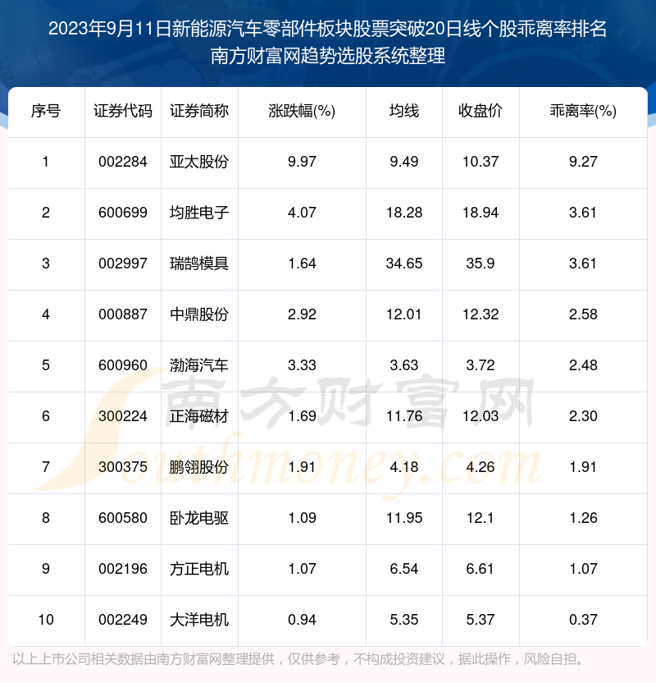The height and width of the screenshot is (683, 656).
Task: Click 大洋电机 change value 0.94
Action: tap(302, 620)
